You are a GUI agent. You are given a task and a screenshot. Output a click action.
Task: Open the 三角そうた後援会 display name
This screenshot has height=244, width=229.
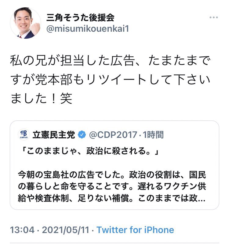[80, 17]
